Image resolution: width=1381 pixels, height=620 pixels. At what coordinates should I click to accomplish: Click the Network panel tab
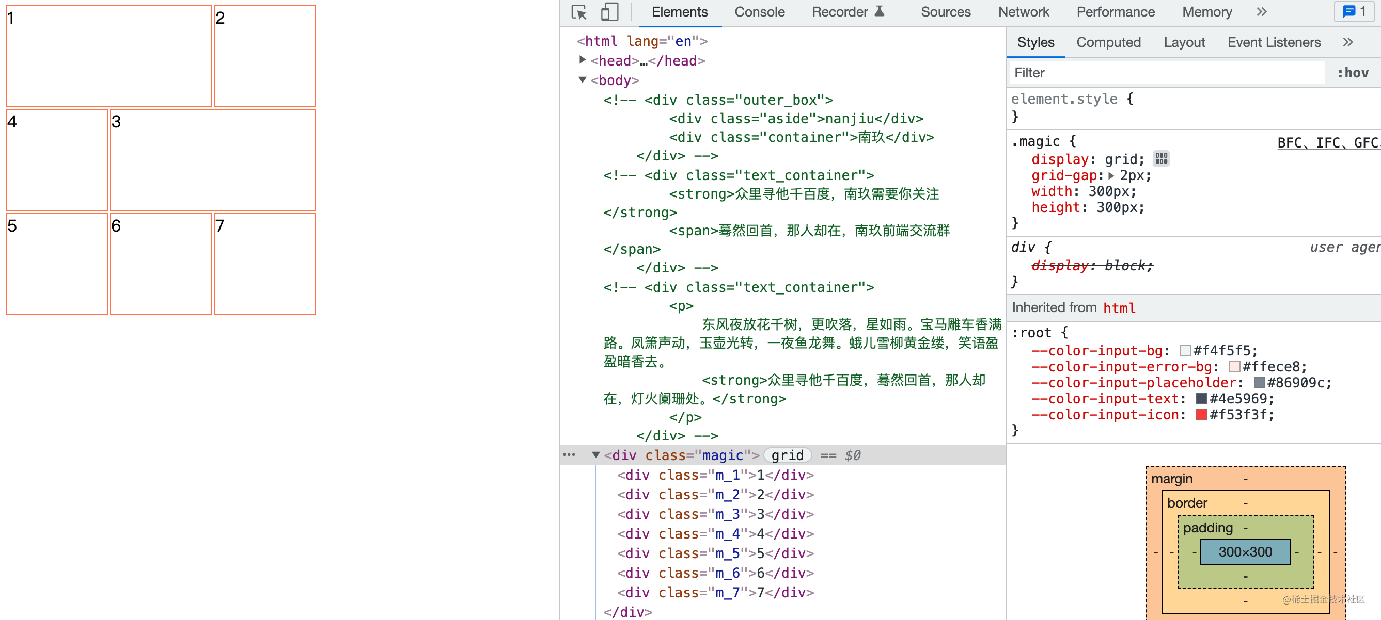tap(1023, 13)
